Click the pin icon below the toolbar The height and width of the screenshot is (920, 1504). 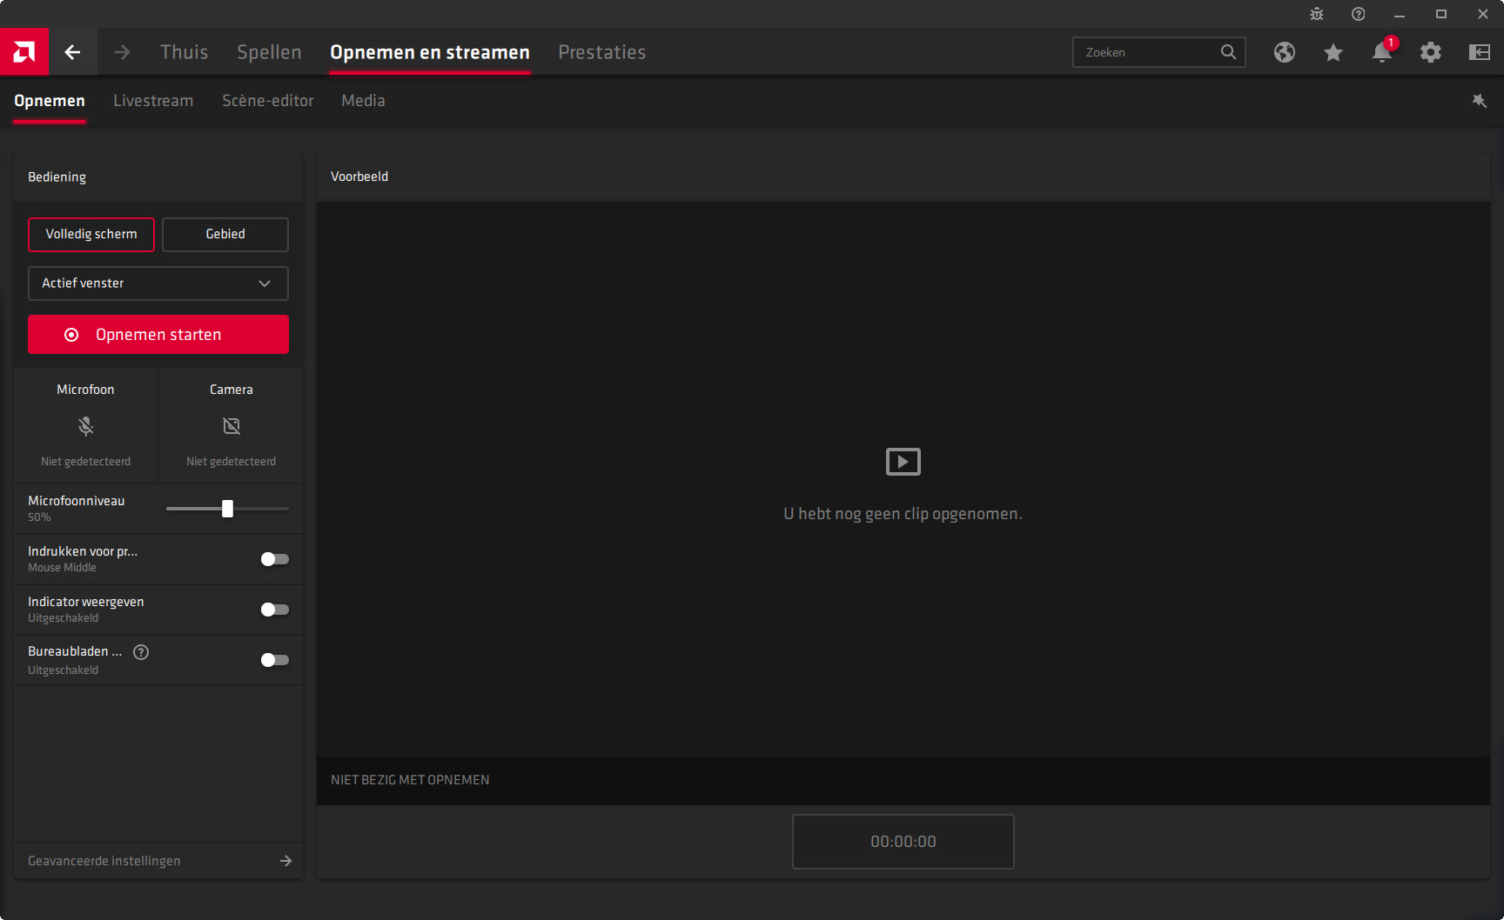(x=1479, y=101)
